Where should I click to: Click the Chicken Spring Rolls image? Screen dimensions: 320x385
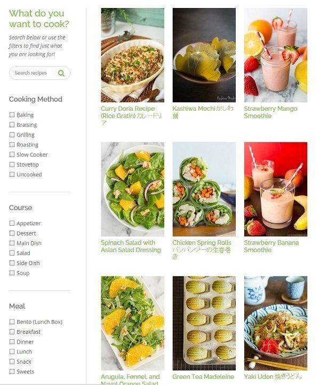click(204, 189)
